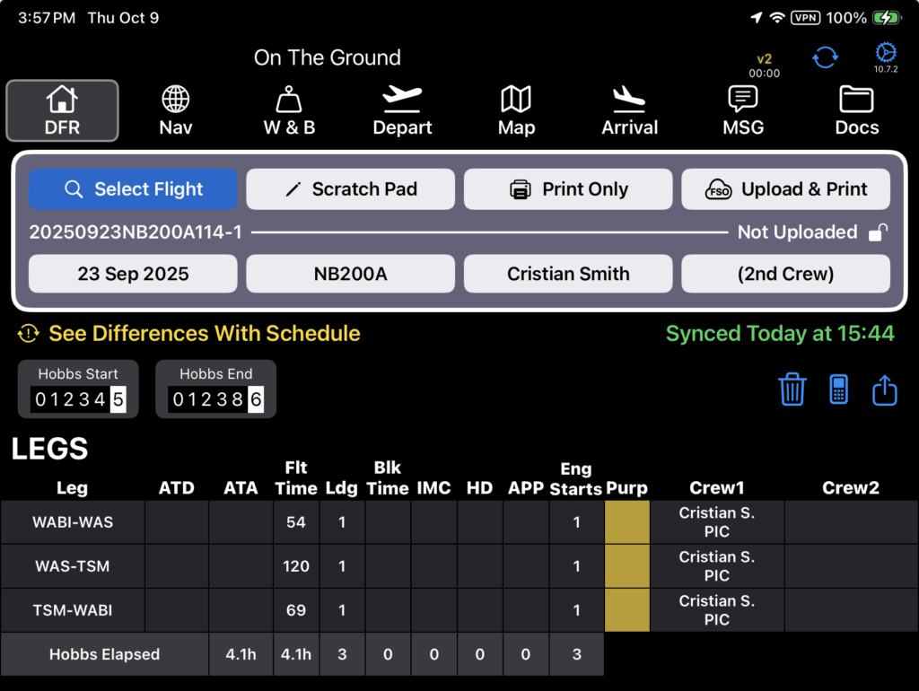The height and width of the screenshot is (691, 919).
Task: Open the 23 Sep 2025 date selector
Action: coord(133,274)
